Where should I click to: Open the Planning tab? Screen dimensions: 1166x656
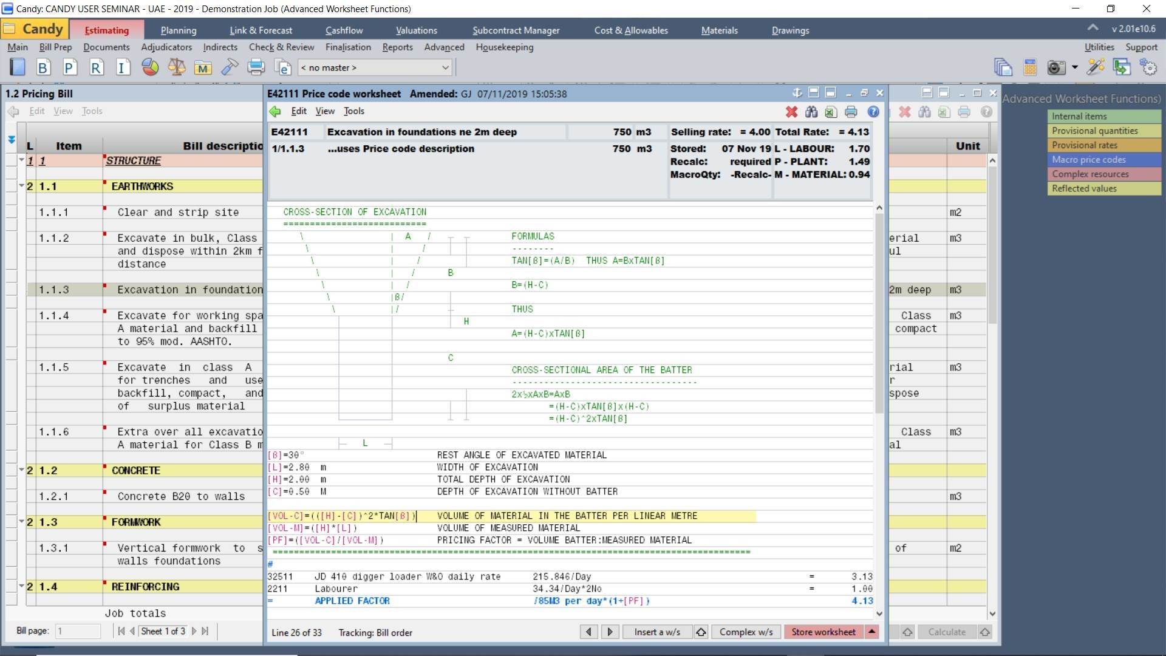(178, 30)
